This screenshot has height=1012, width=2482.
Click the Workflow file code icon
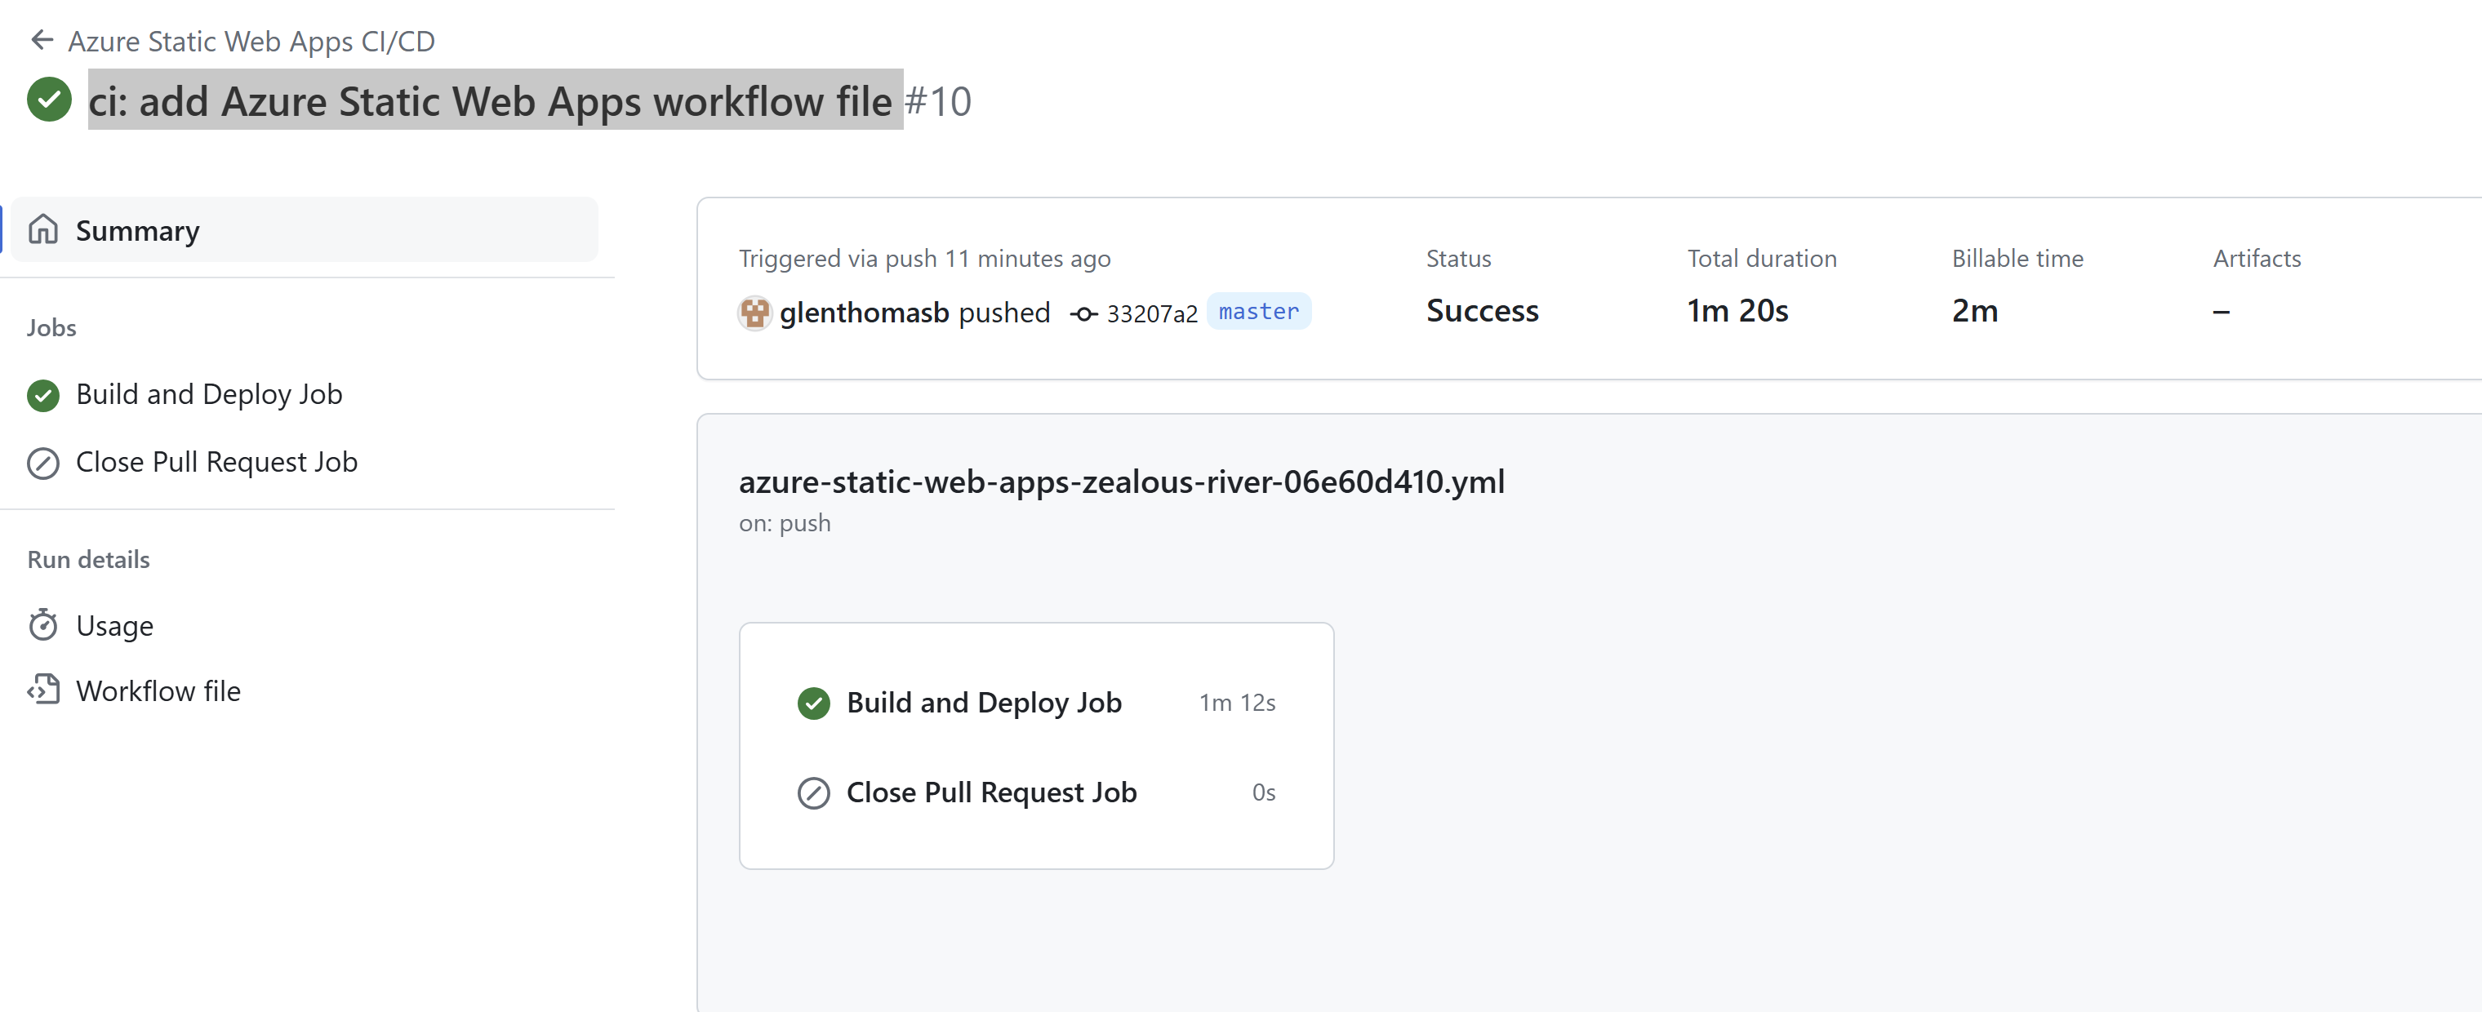pyautogui.click(x=43, y=690)
